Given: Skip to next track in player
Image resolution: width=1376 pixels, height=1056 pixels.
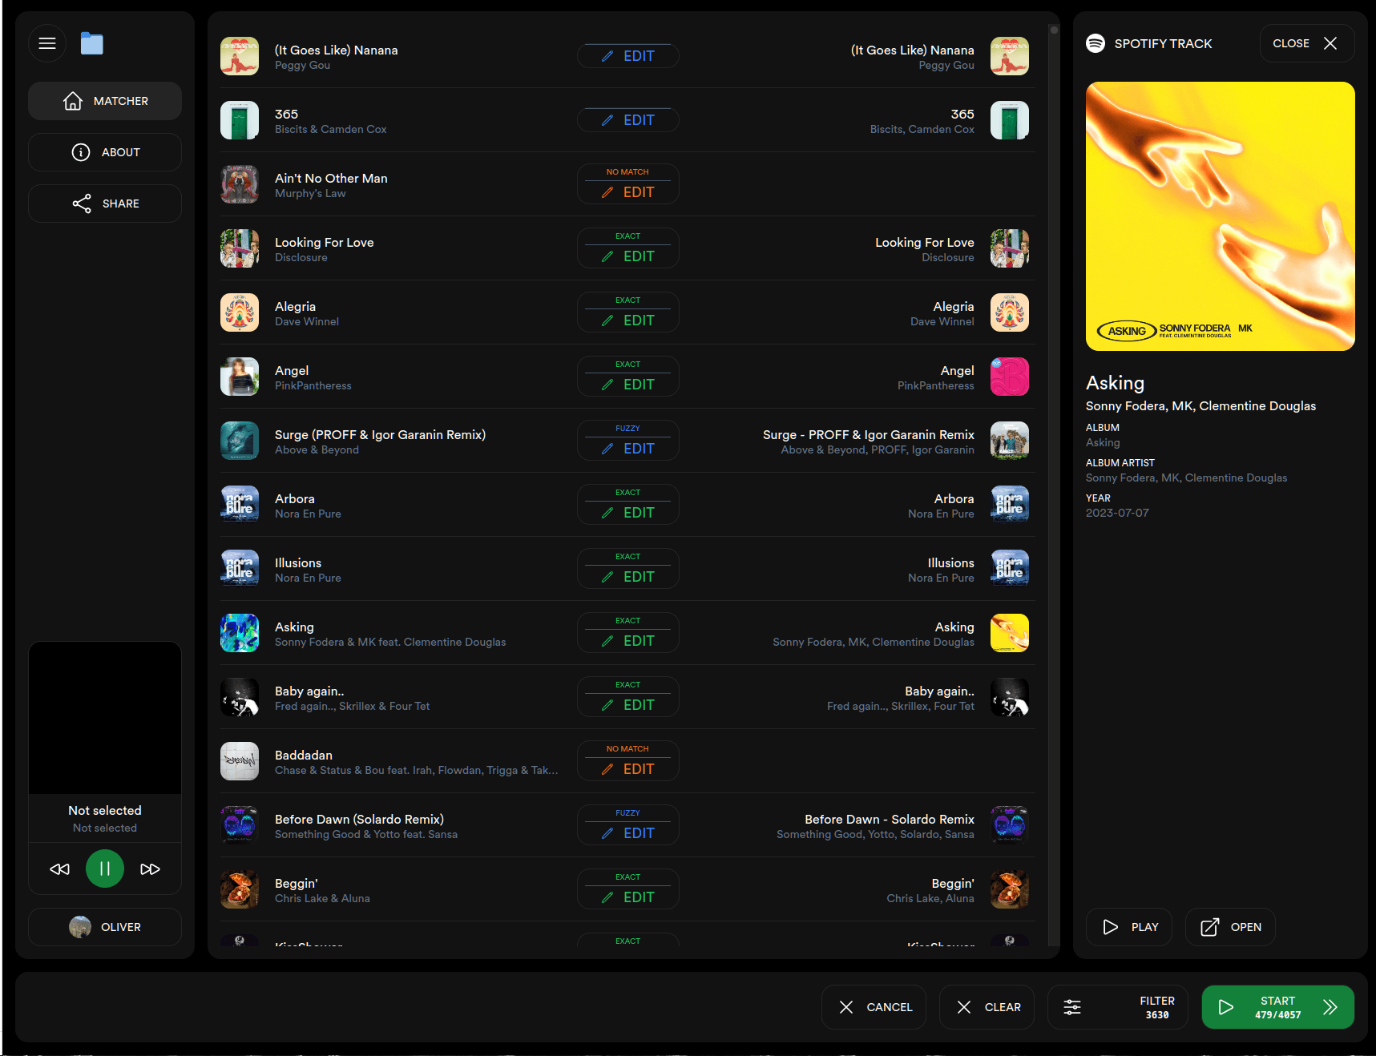Looking at the screenshot, I should click(150, 869).
